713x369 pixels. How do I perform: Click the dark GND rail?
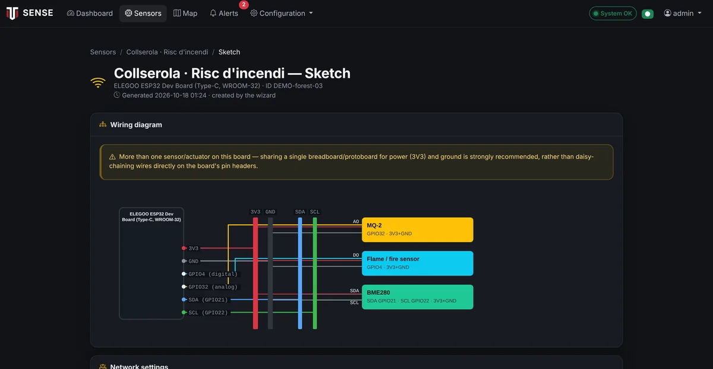[x=270, y=273]
